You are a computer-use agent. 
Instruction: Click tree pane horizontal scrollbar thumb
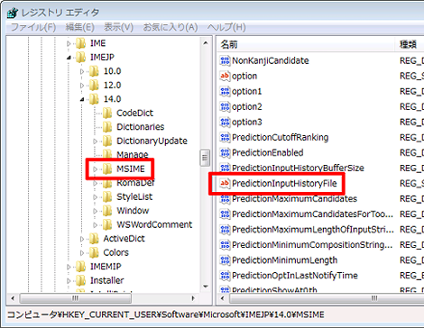76,298
